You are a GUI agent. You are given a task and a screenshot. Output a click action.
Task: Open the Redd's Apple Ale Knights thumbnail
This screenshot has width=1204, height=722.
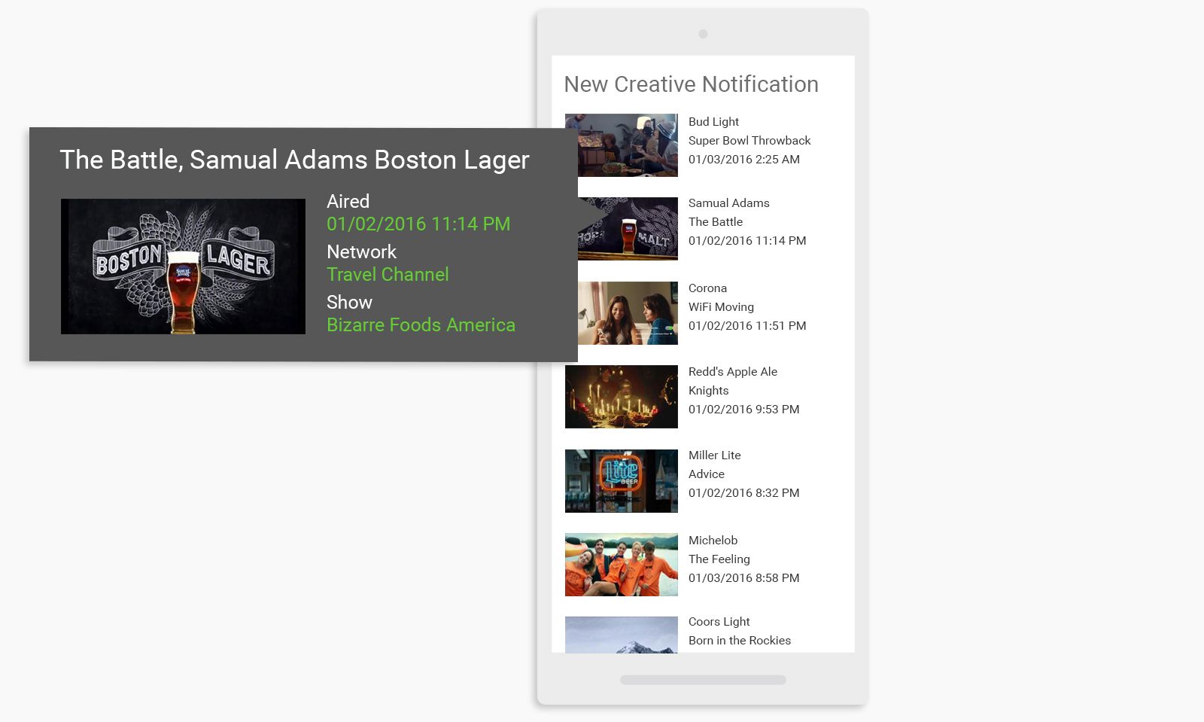coord(622,397)
